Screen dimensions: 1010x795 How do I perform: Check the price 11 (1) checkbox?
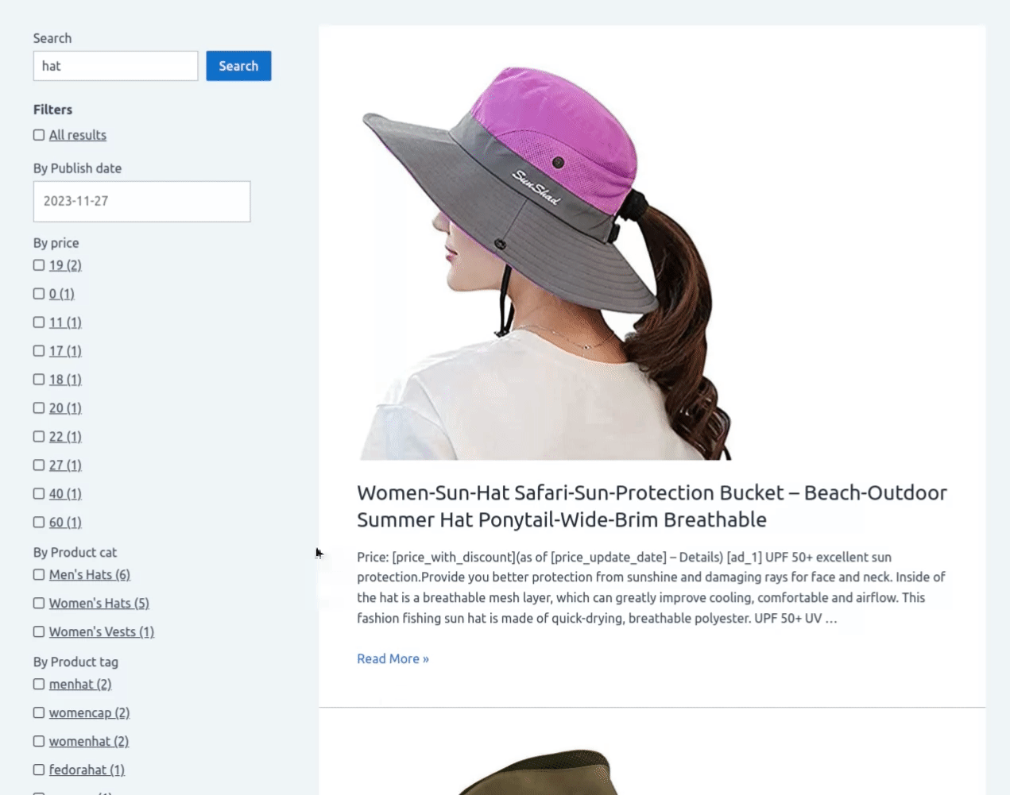coord(39,322)
